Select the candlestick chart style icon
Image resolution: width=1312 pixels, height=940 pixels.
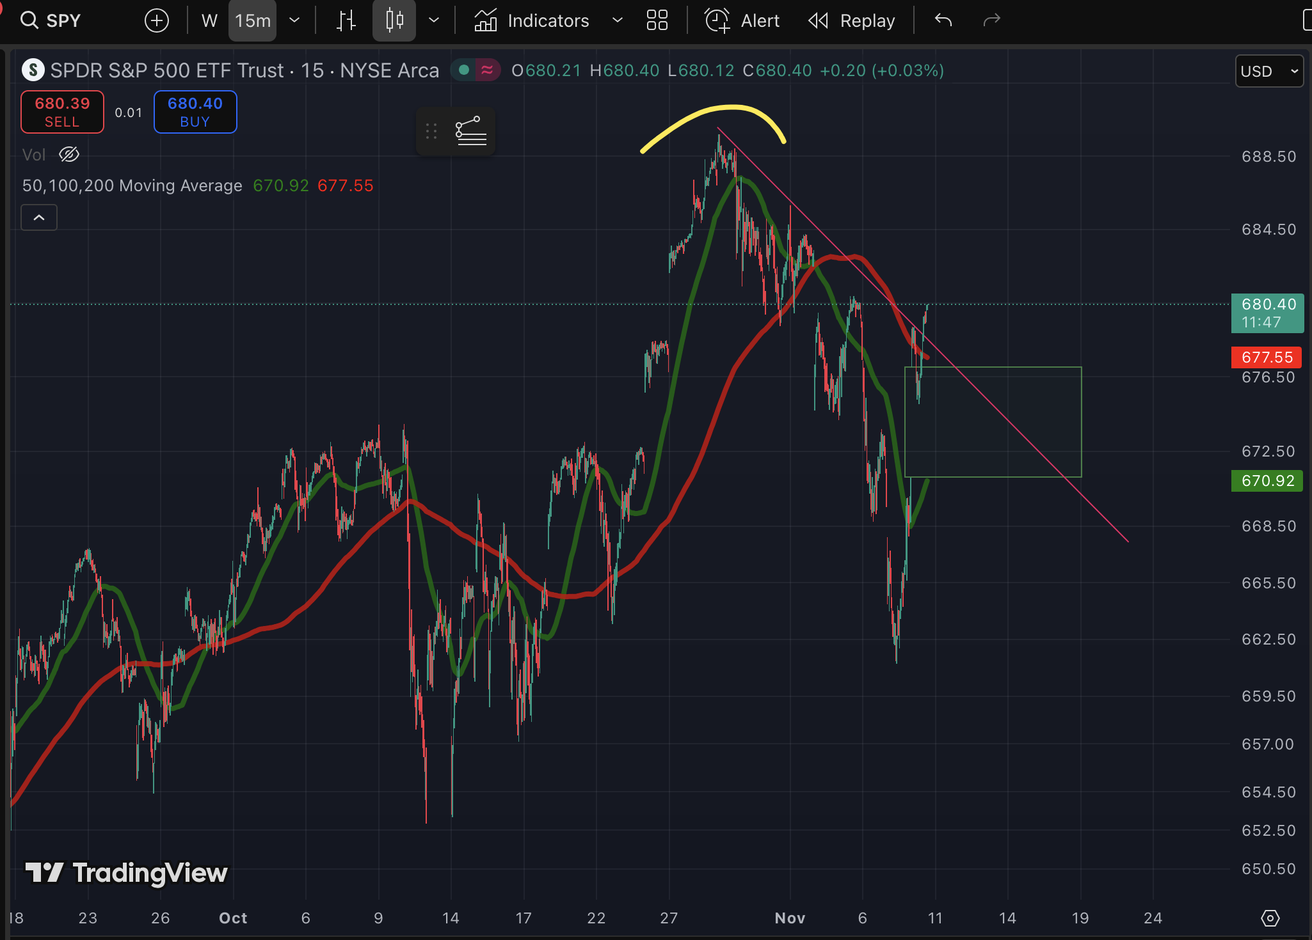point(394,20)
